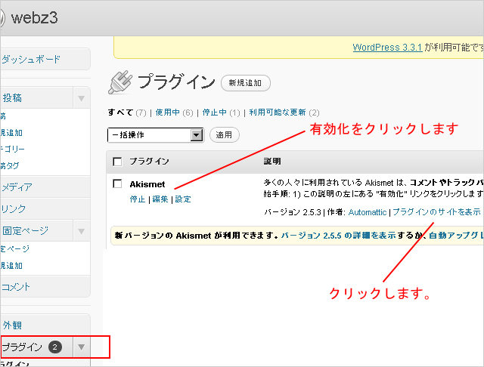Open プラグインのサイトを表示 link

436,212
